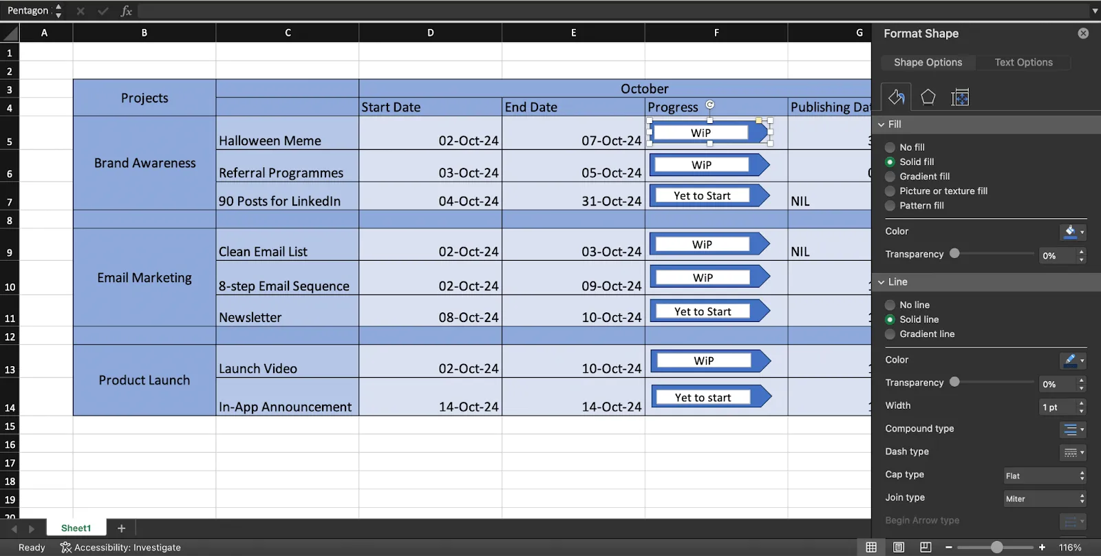Click the formula bar cancel X icon
The width and height of the screenshot is (1101, 556).
pos(81,11)
